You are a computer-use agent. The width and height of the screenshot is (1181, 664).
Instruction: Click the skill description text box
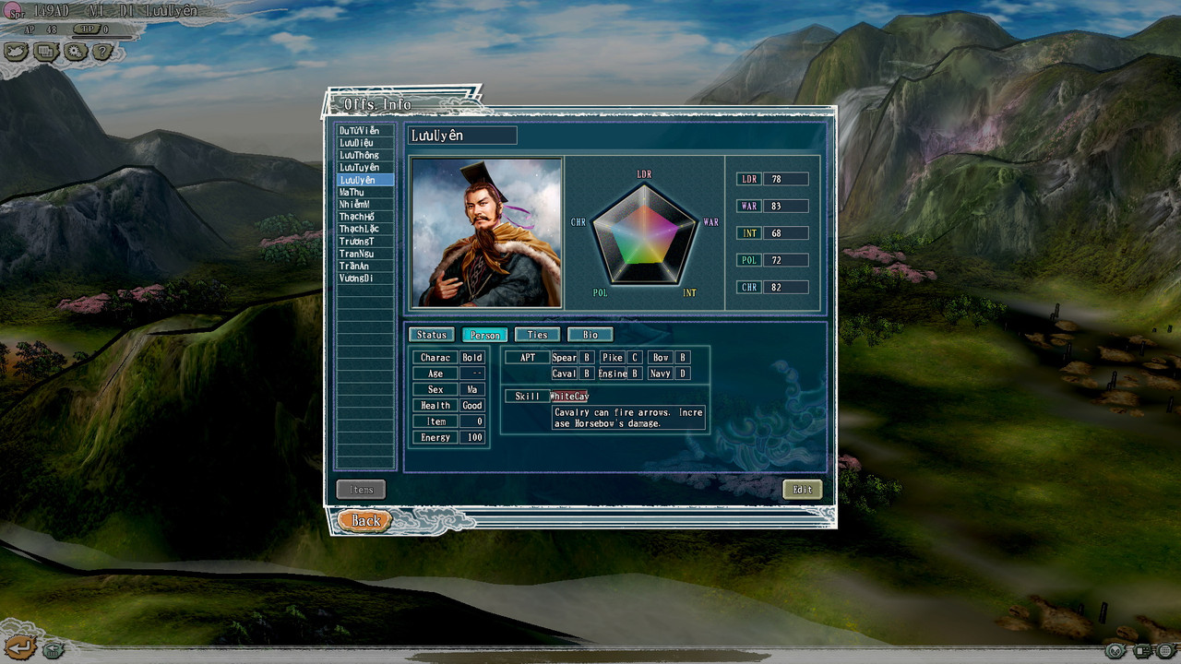point(629,418)
